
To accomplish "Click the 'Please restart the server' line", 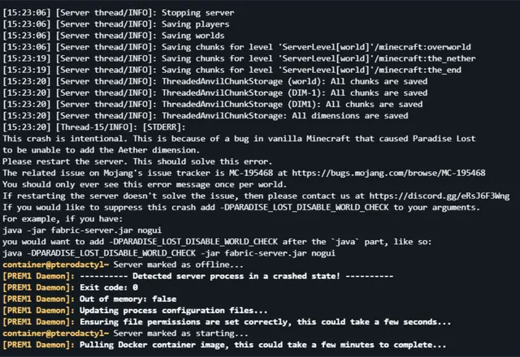I will (x=137, y=161).
